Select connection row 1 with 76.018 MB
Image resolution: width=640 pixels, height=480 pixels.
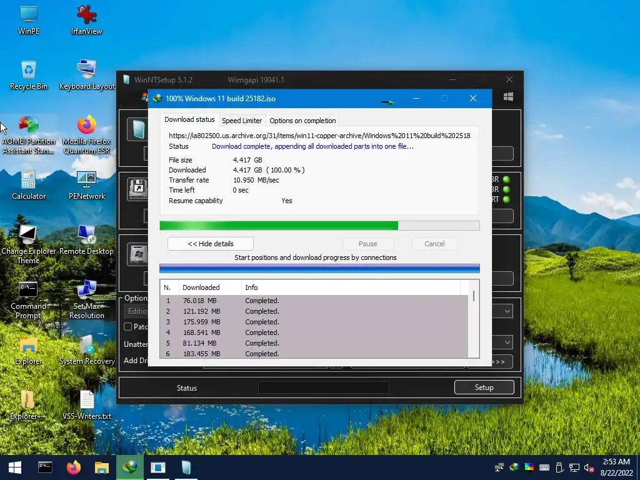click(x=314, y=301)
